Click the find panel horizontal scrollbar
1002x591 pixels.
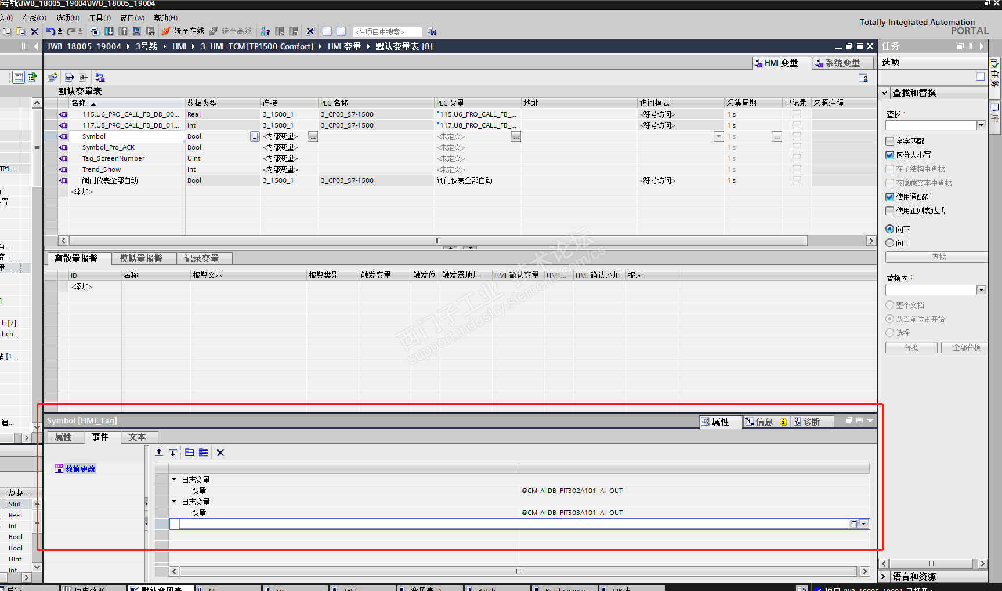click(931, 564)
